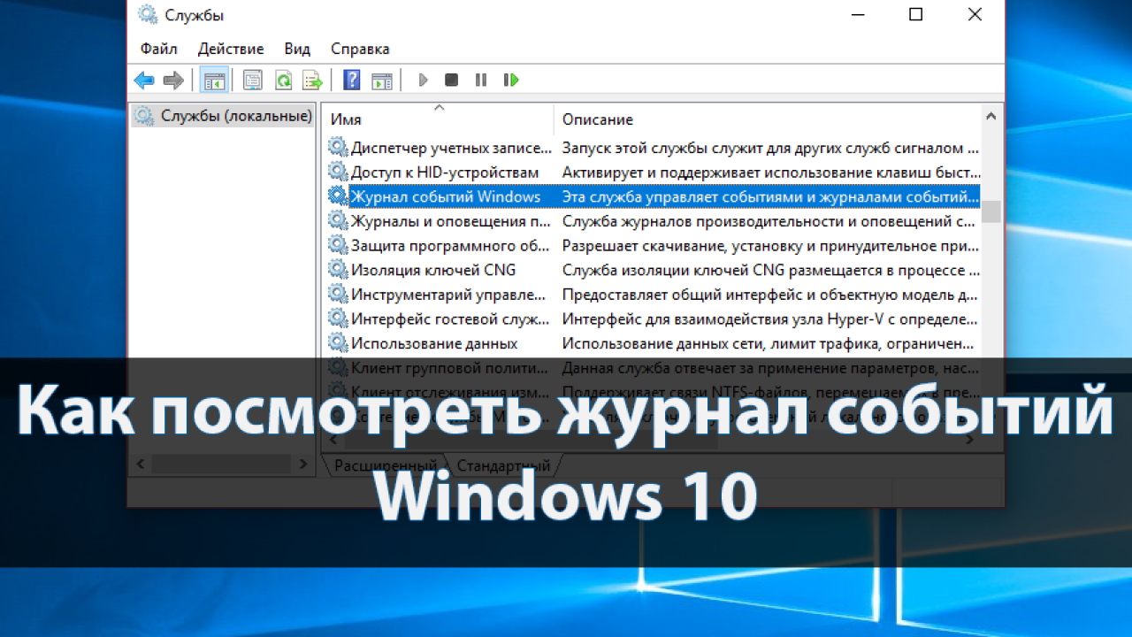Image resolution: width=1132 pixels, height=637 pixels.
Task: Click the vertical scrollbar up arrow
Action: pyautogui.click(x=991, y=116)
